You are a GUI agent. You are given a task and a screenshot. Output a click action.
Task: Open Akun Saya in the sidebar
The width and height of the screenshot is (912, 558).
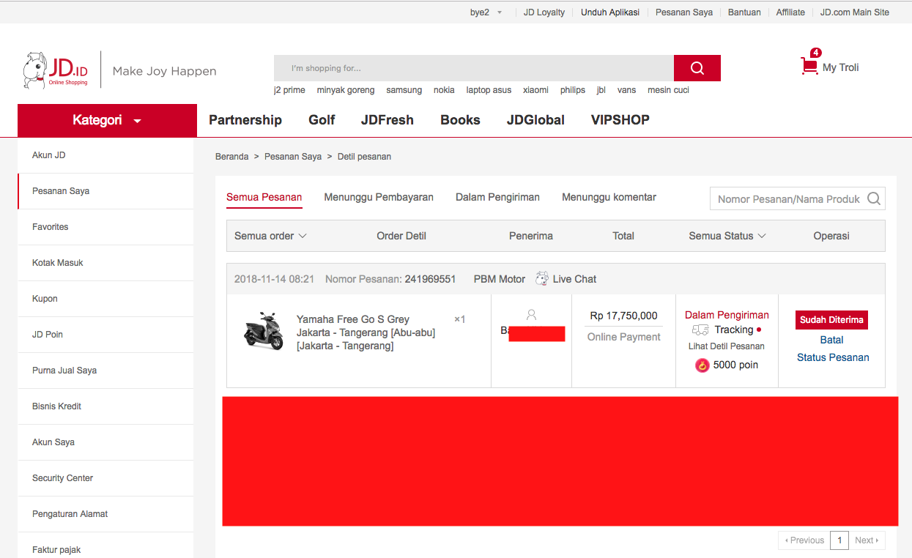[105, 442]
